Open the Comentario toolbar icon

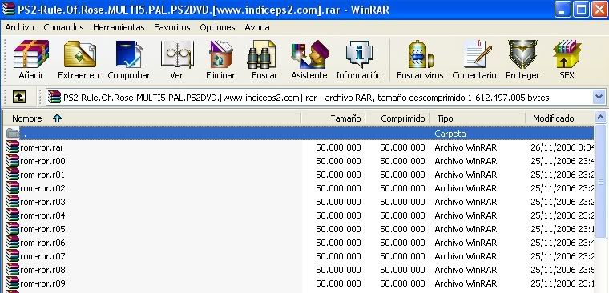coord(477,54)
